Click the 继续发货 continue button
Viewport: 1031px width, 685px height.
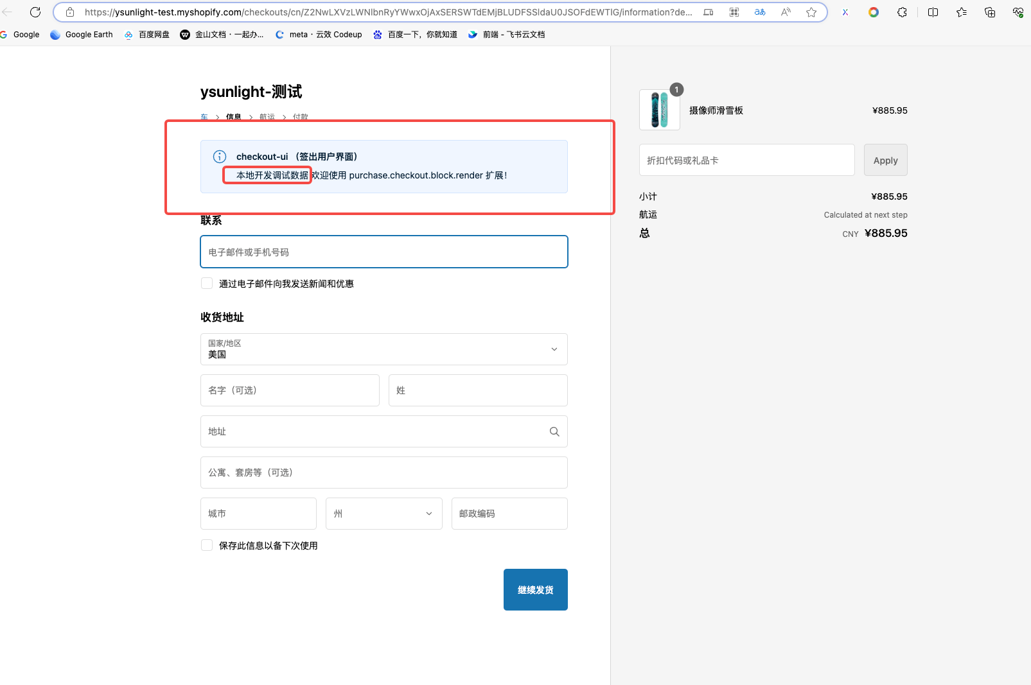click(x=535, y=589)
